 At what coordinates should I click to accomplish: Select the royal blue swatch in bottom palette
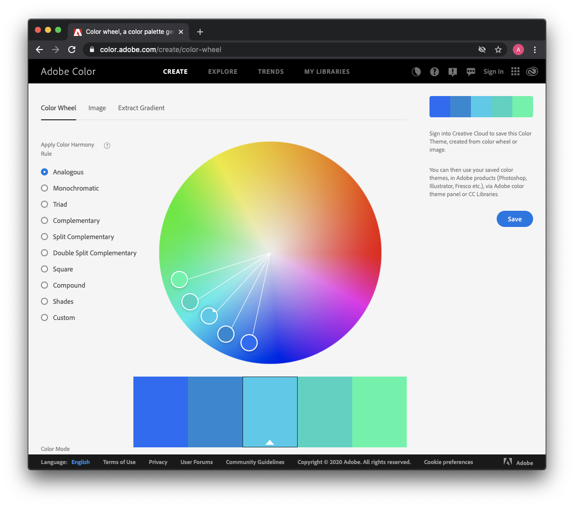click(x=161, y=412)
